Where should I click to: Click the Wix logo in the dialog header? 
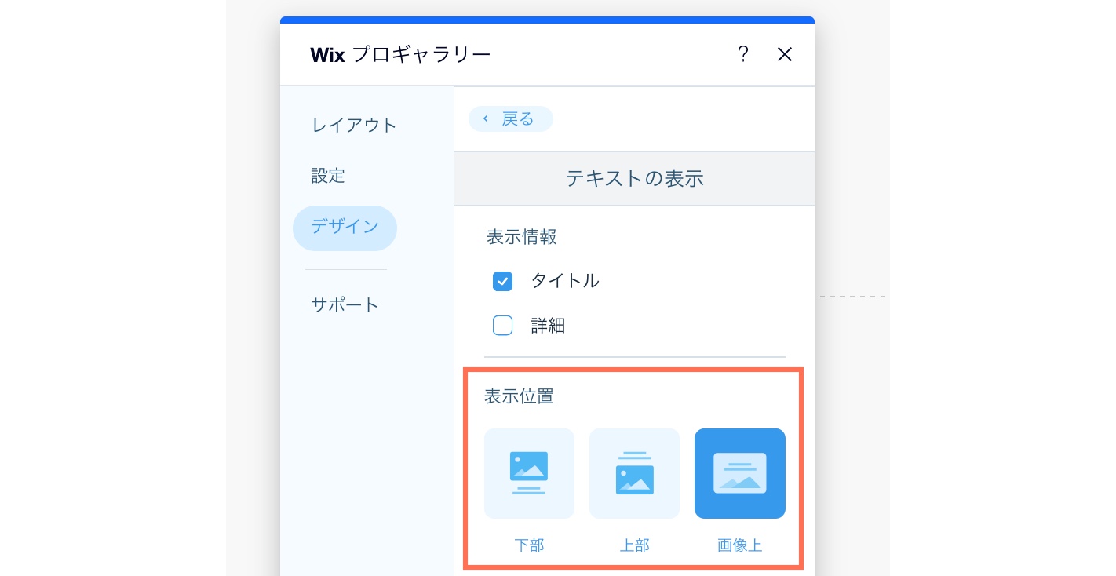pyautogui.click(x=327, y=54)
